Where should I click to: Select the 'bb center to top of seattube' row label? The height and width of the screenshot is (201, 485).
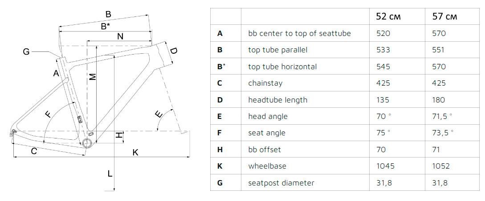299,33
